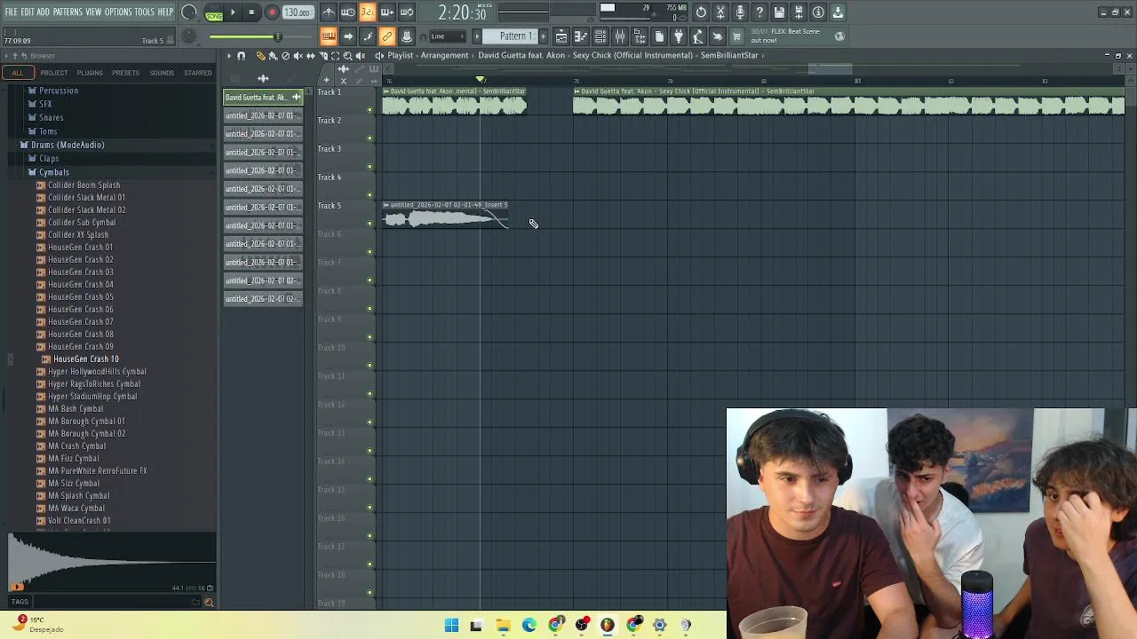Click the audio clip on Track 5
This screenshot has width=1137, height=639.
[x=445, y=216]
